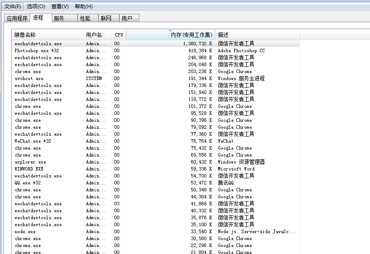
Task: Open the 文件(F) menu
Action: pos(13,7)
